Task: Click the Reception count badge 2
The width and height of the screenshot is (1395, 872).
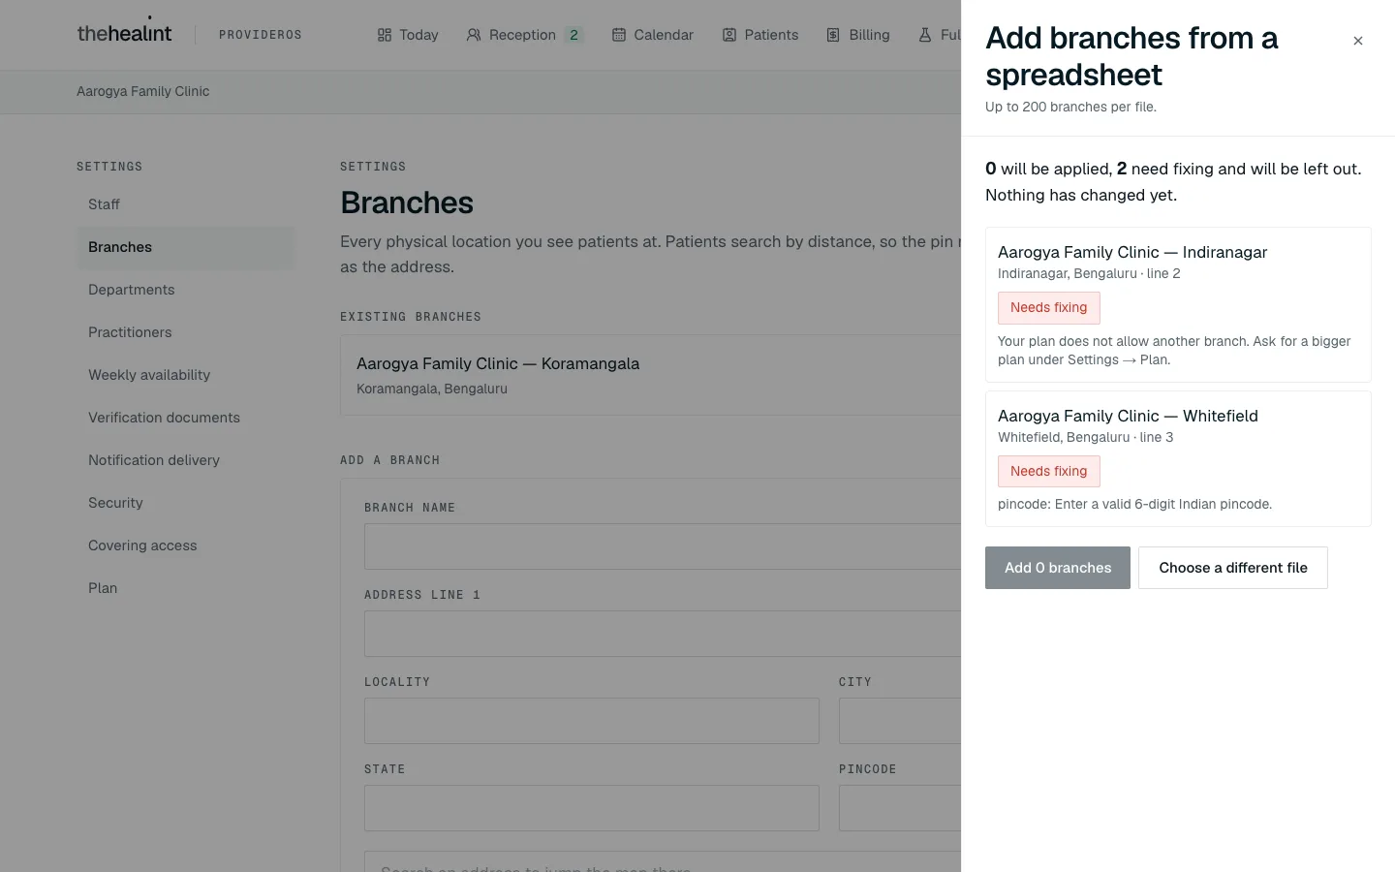Action: coord(573,35)
